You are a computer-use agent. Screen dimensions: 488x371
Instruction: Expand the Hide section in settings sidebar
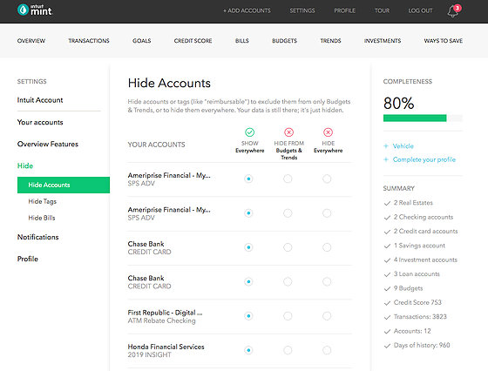click(25, 165)
